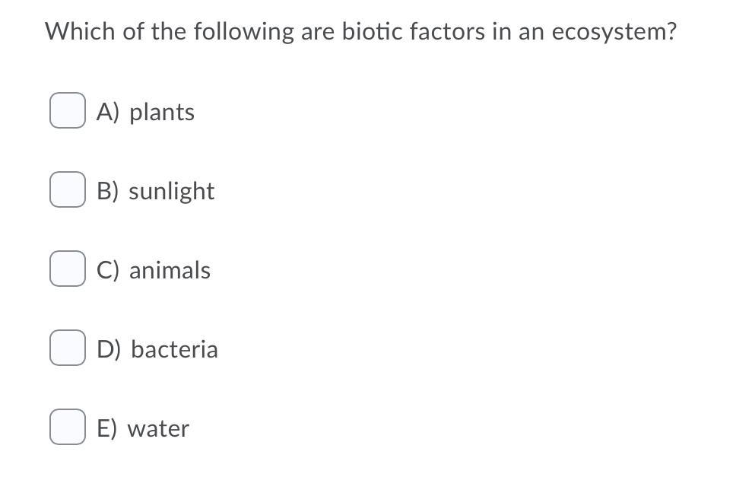Click the 'A)' option letter
This screenshot has width=752, height=493.
tap(108, 113)
